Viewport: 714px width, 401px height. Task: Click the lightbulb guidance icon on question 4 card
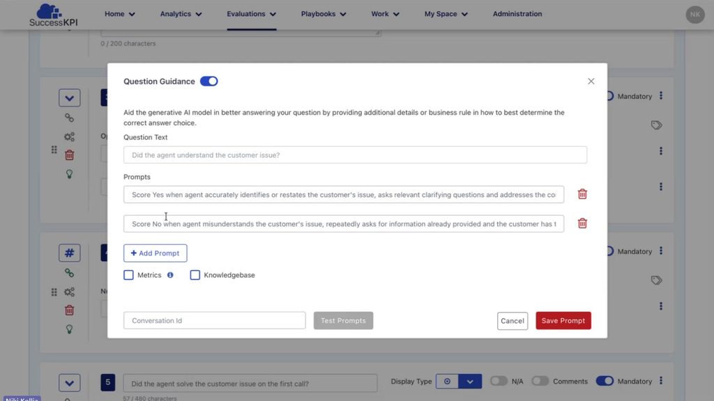coord(69,329)
